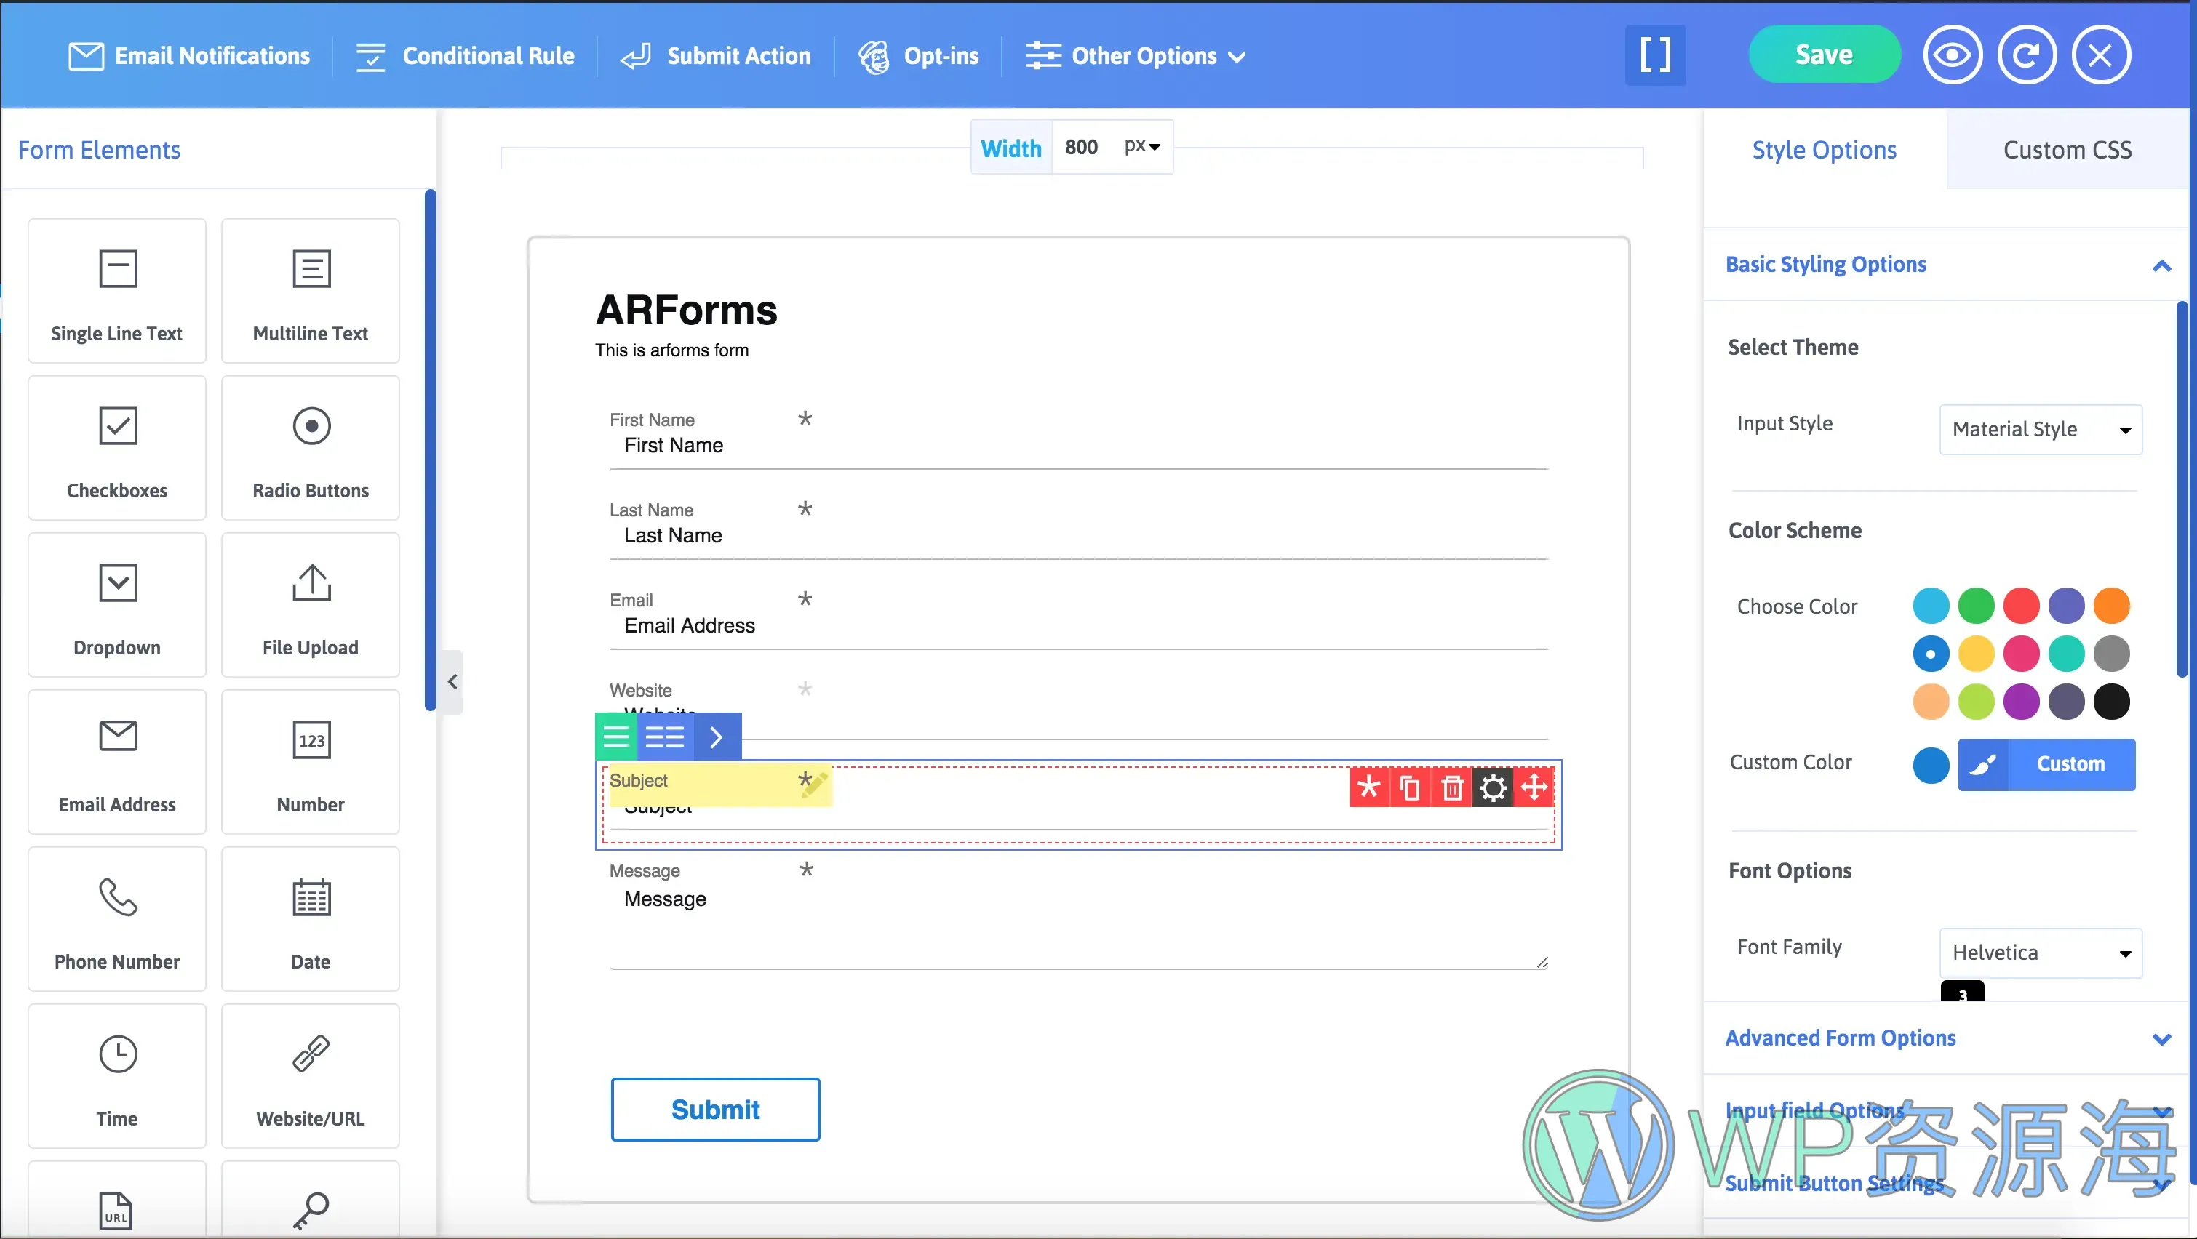Open the Other Options menu
This screenshot has width=2197, height=1239.
(1135, 56)
